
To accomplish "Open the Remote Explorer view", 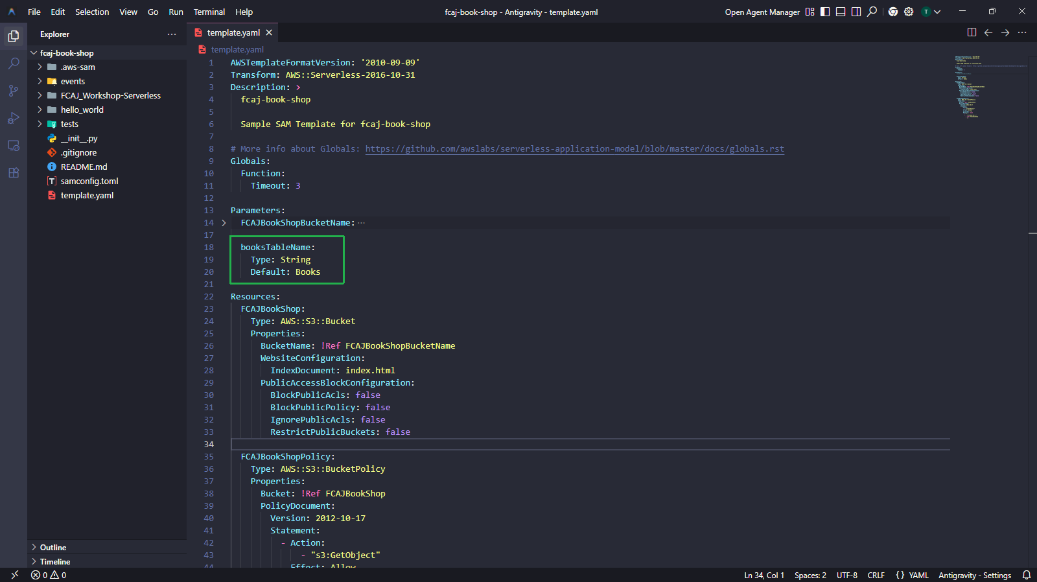I will click(x=14, y=145).
